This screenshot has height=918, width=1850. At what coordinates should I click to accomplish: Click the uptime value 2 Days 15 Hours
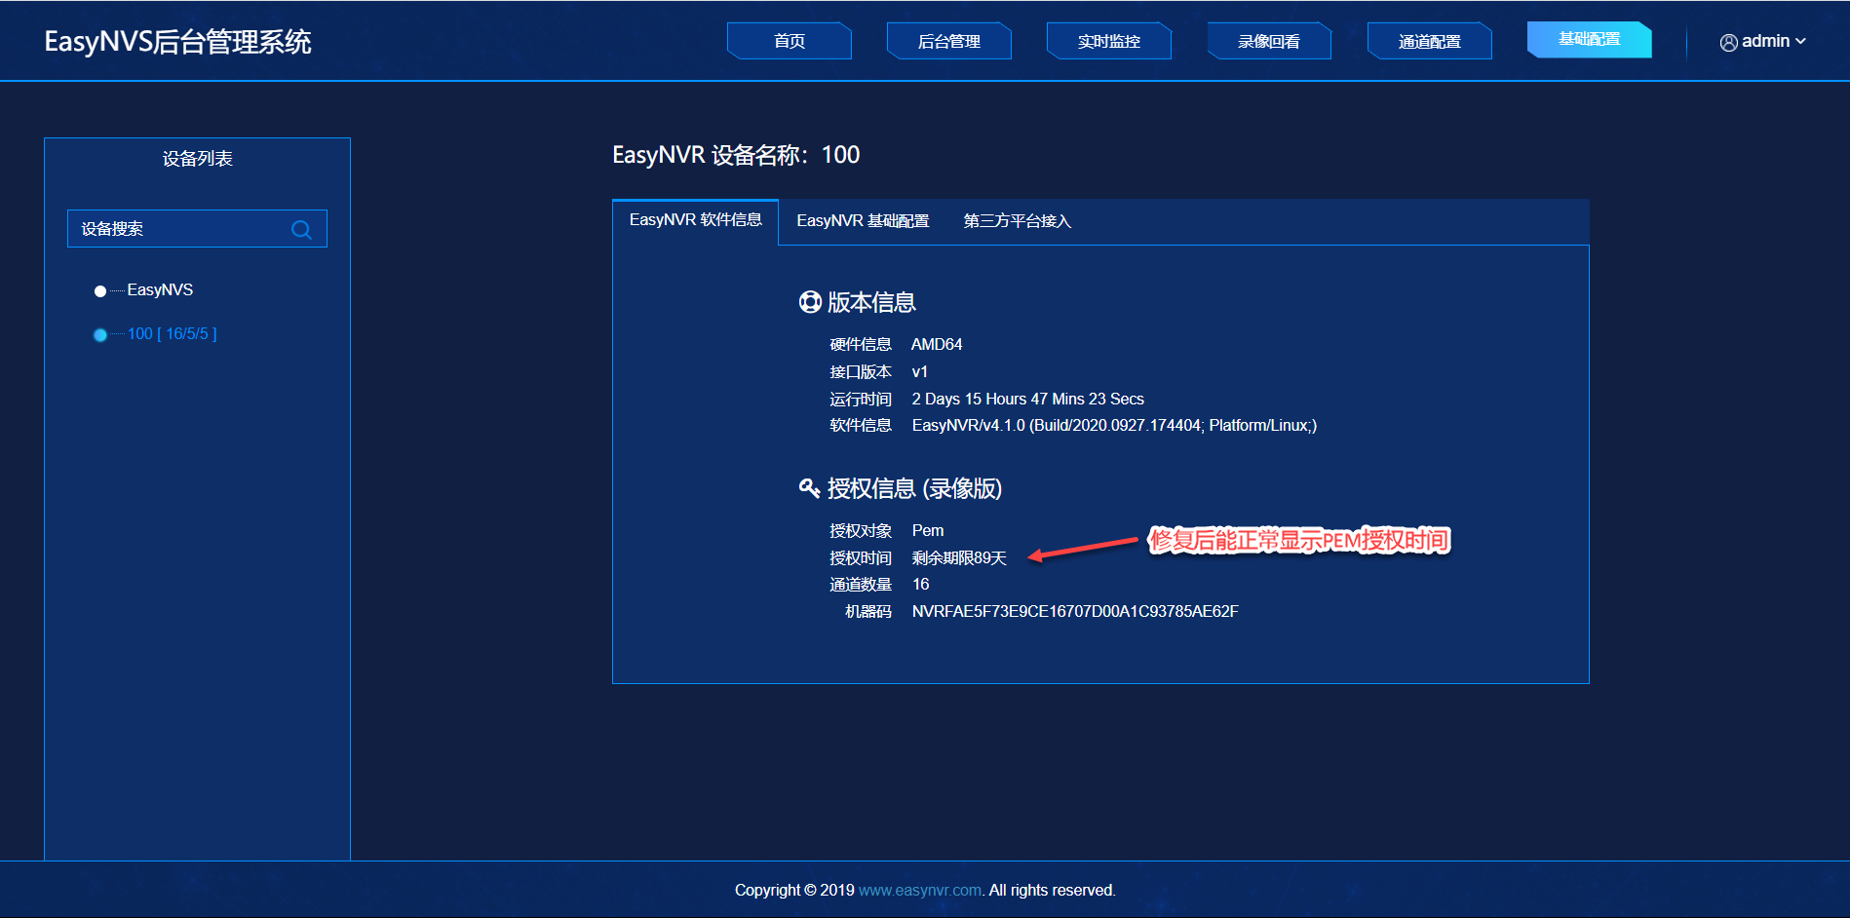(1027, 399)
